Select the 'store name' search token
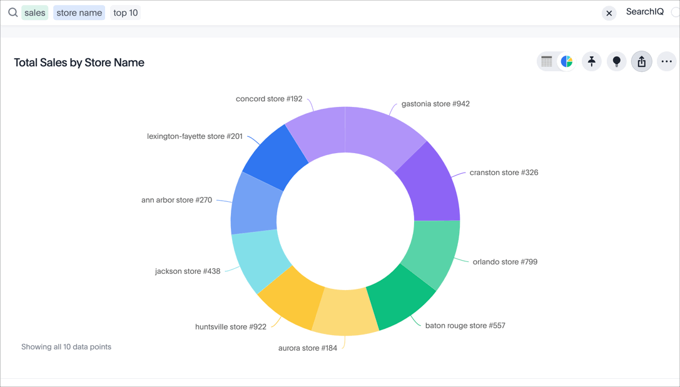 (x=79, y=13)
